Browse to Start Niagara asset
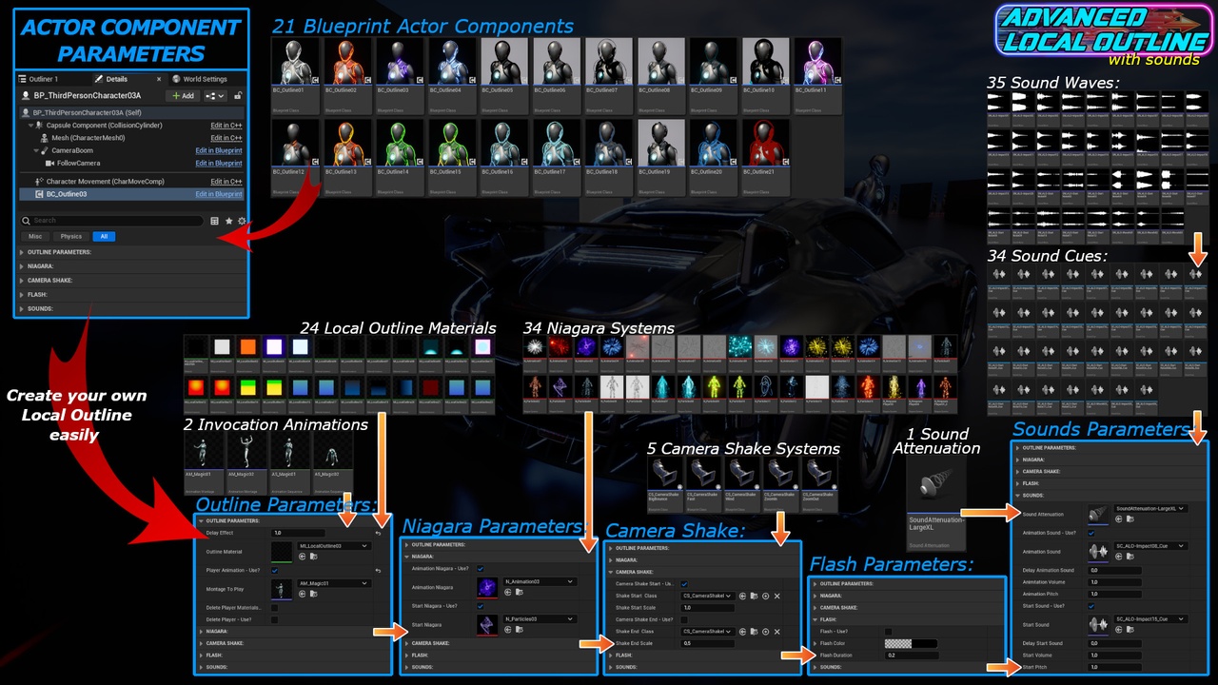The width and height of the screenshot is (1218, 685). [x=520, y=630]
